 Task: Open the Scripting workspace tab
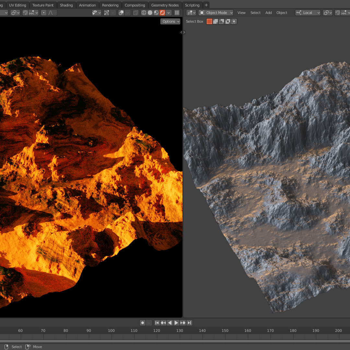(x=192, y=5)
